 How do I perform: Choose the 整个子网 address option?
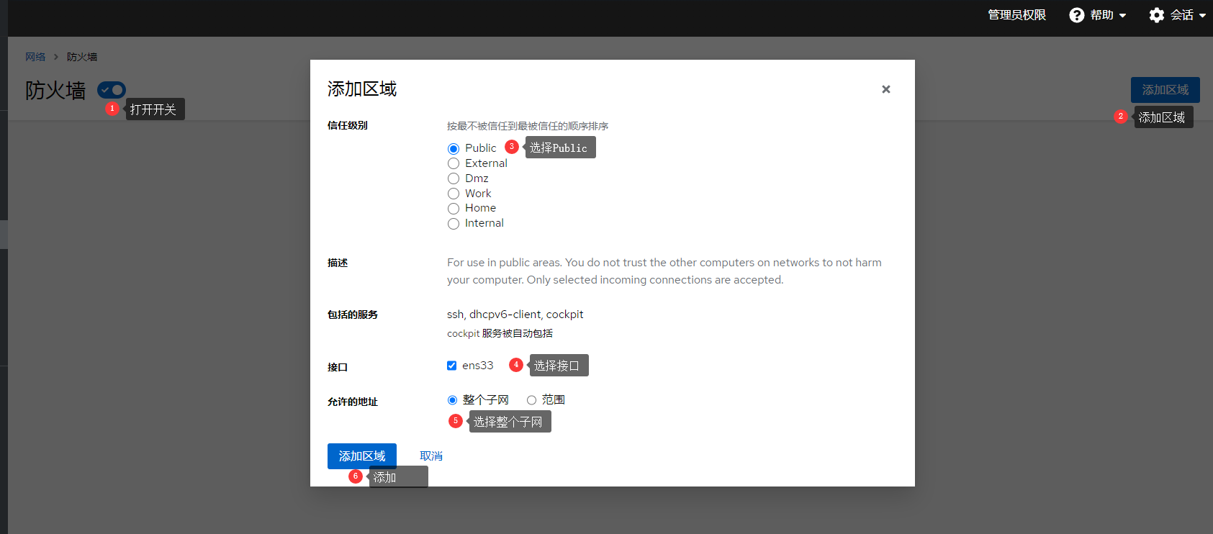click(x=452, y=400)
